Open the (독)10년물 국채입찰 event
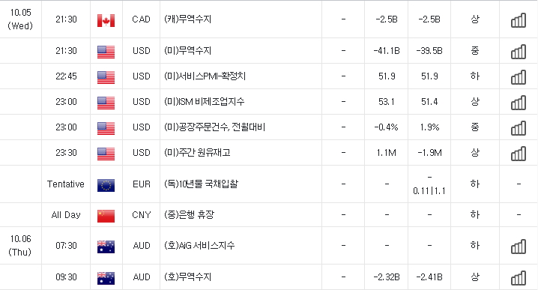 tap(201, 184)
